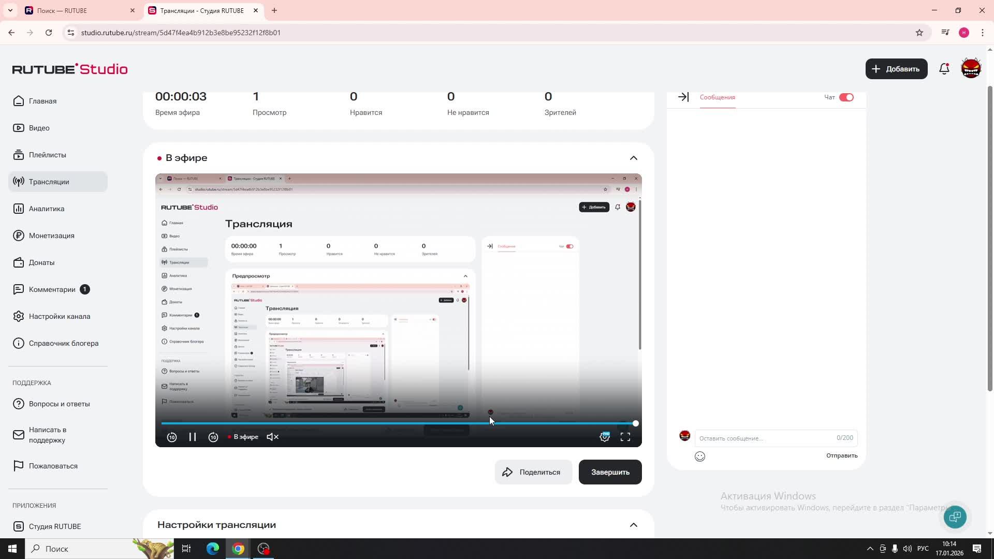Click the Поделиться button
The width and height of the screenshot is (994, 559).
[533, 472]
